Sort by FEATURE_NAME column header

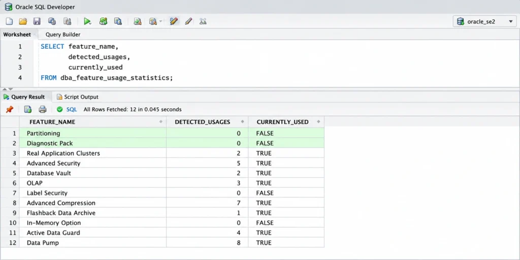pyautogui.click(x=93, y=122)
